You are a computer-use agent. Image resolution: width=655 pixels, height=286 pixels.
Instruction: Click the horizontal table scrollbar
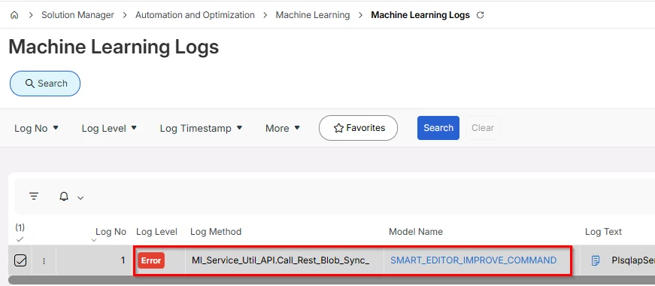332,280
